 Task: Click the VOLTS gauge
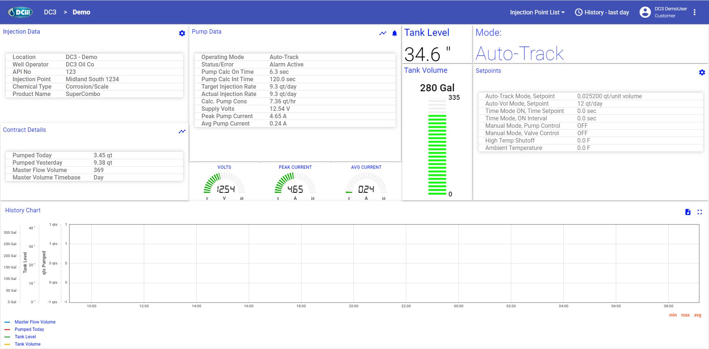coord(224,183)
